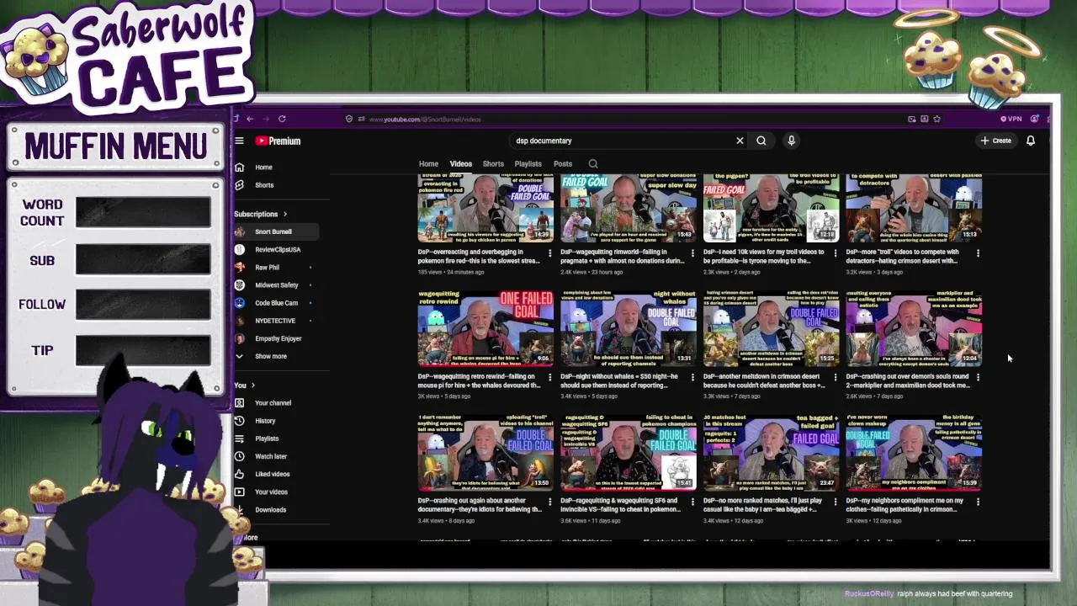1077x606 pixels.
Task: Open Snort Burnell subscription
Action: [273, 231]
